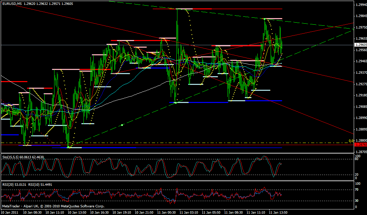Image resolution: width=367 pixels, height=215 pixels.
Task: Click the RSI 70 level scale label
Action: [x=357, y=190]
